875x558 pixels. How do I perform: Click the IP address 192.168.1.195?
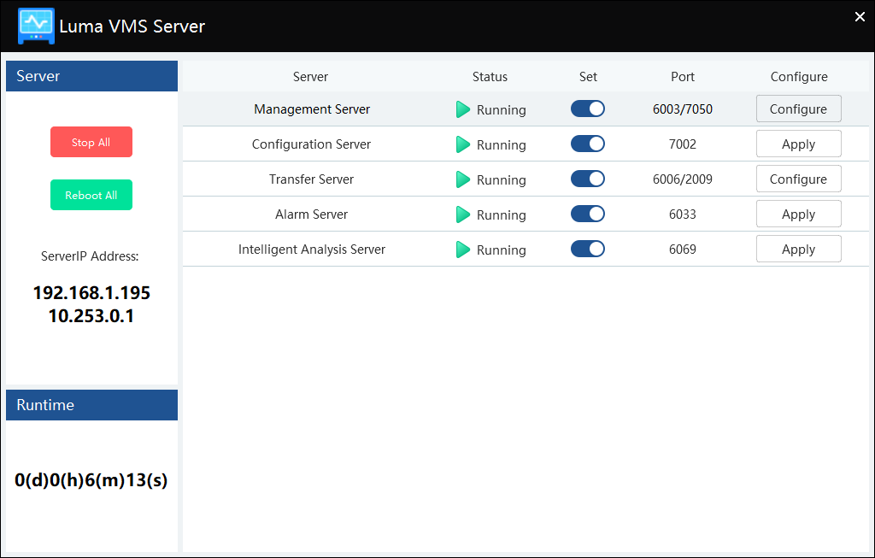click(x=91, y=293)
